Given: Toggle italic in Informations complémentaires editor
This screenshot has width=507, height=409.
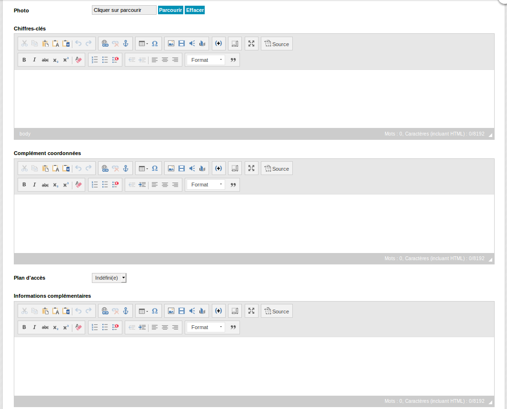Looking at the screenshot, I should pyautogui.click(x=35, y=327).
